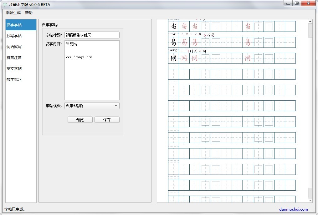Open the 字帖生成 menu
Screen dimensions: 318x215
tap(13, 13)
